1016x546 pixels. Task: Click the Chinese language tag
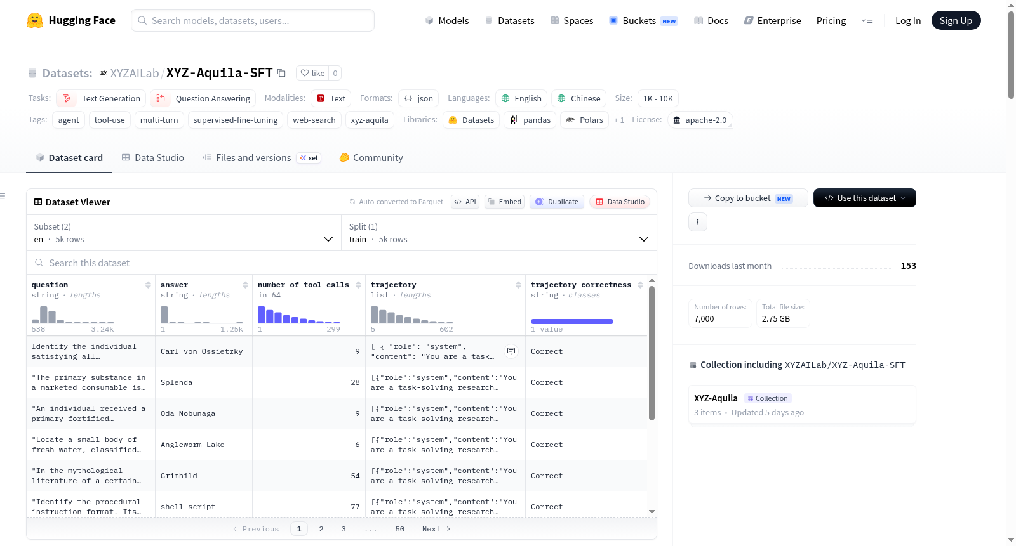(x=578, y=98)
